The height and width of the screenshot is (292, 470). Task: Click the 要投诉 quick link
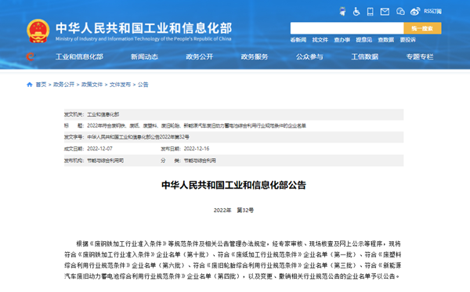[x=407, y=40]
